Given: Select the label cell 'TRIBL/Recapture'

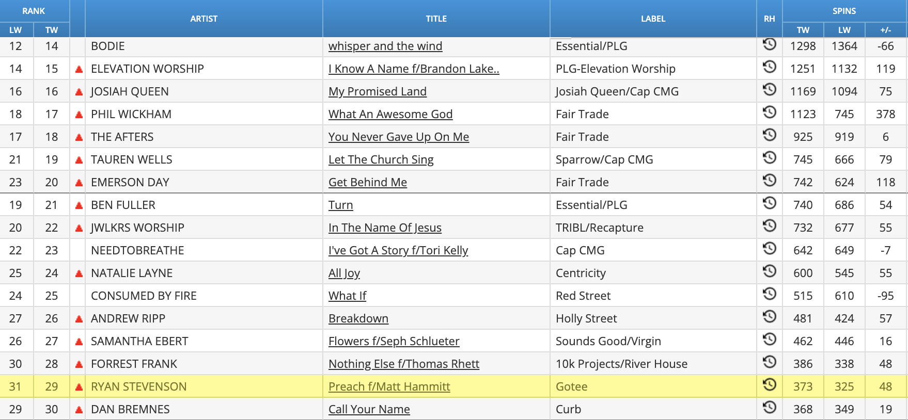Looking at the screenshot, I should [653, 228].
